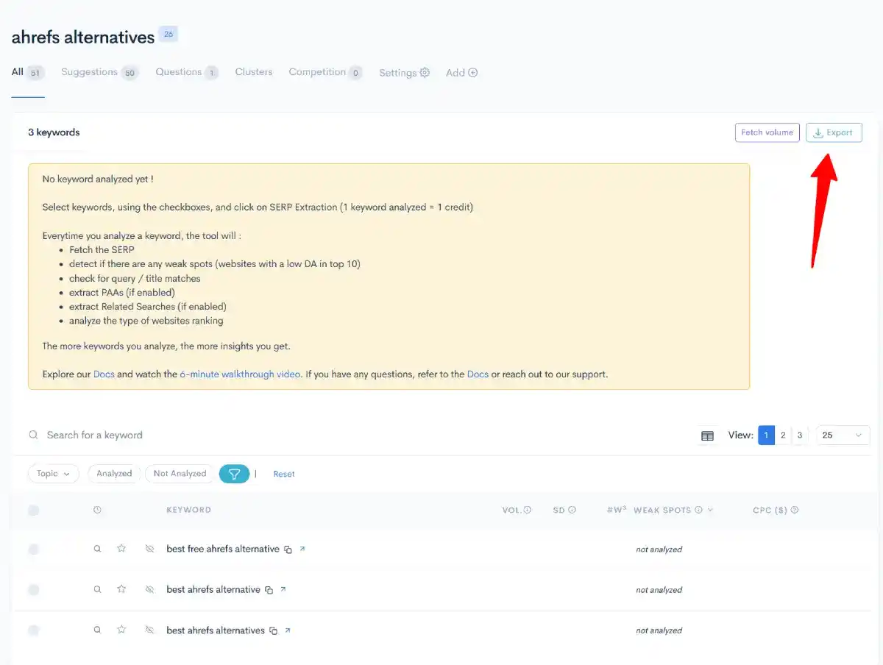Click the 26 badge next to title

(x=169, y=34)
